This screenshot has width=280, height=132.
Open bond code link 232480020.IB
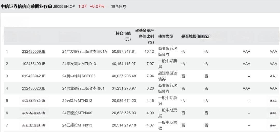pos(33,88)
